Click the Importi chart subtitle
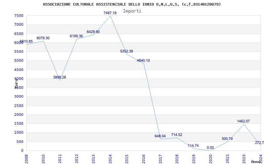Screen dimensions: 264x165 click(132, 11)
